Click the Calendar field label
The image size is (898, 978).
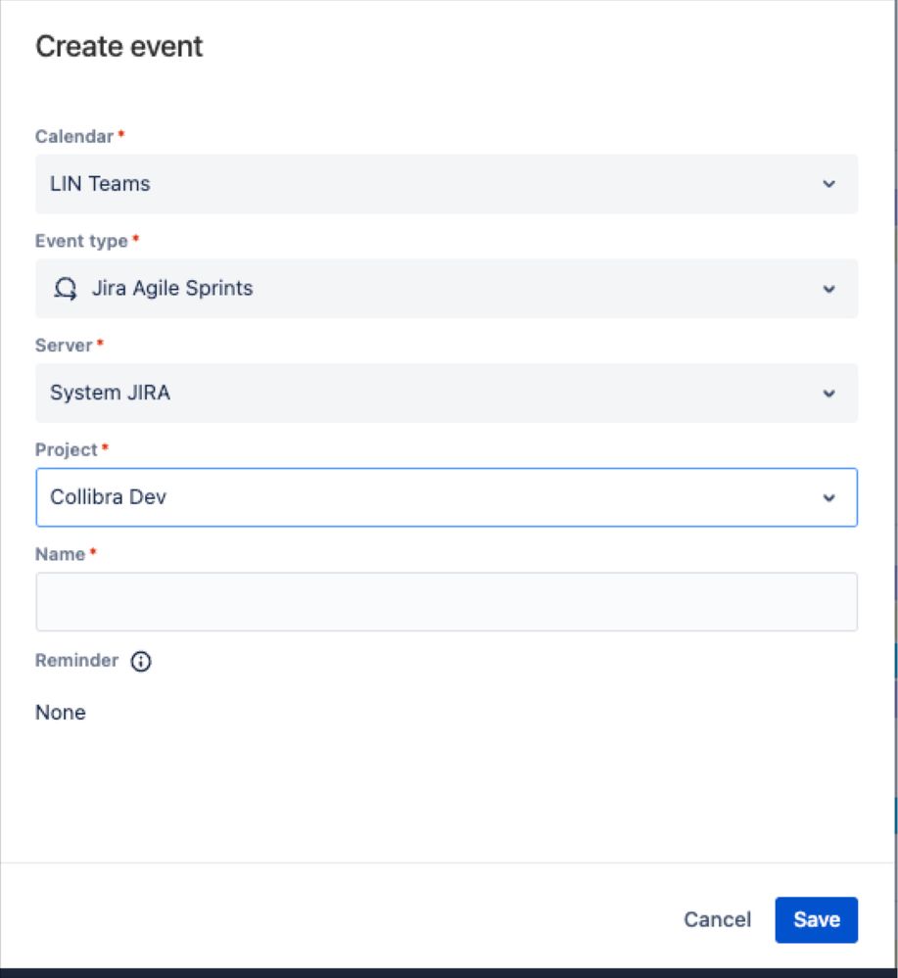(73, 136)
